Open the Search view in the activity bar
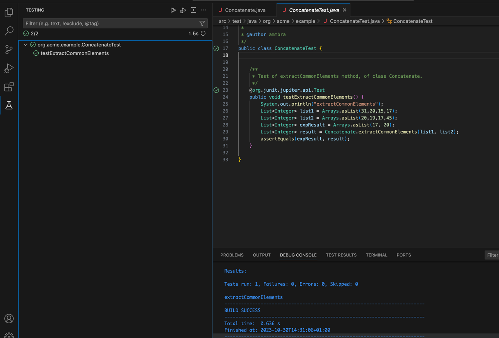The image size is (499, 338). (9, 31)
